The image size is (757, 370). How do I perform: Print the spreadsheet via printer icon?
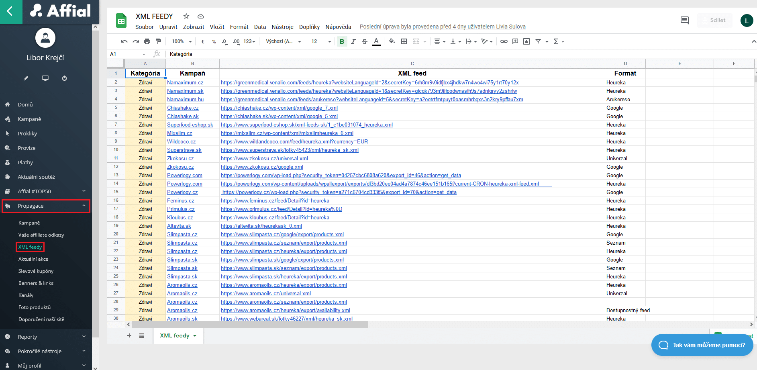pyautogui.click(x=147, y=41)
